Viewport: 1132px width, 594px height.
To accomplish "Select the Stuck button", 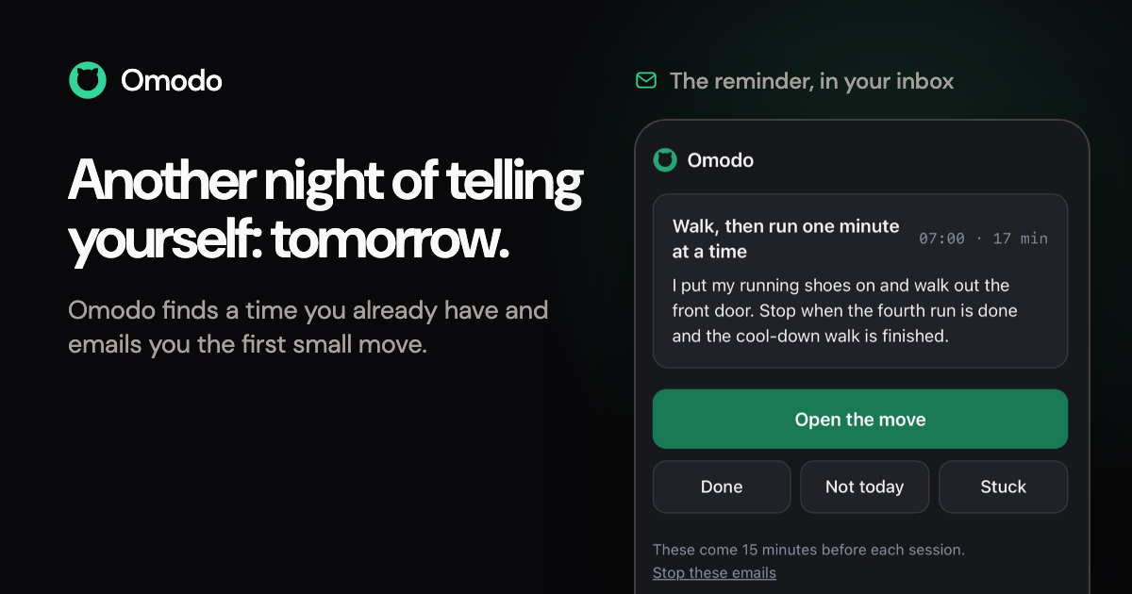I will click(x=1003, y=487).
